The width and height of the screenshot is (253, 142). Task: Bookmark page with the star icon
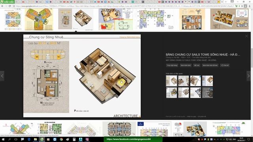[242, 6]
